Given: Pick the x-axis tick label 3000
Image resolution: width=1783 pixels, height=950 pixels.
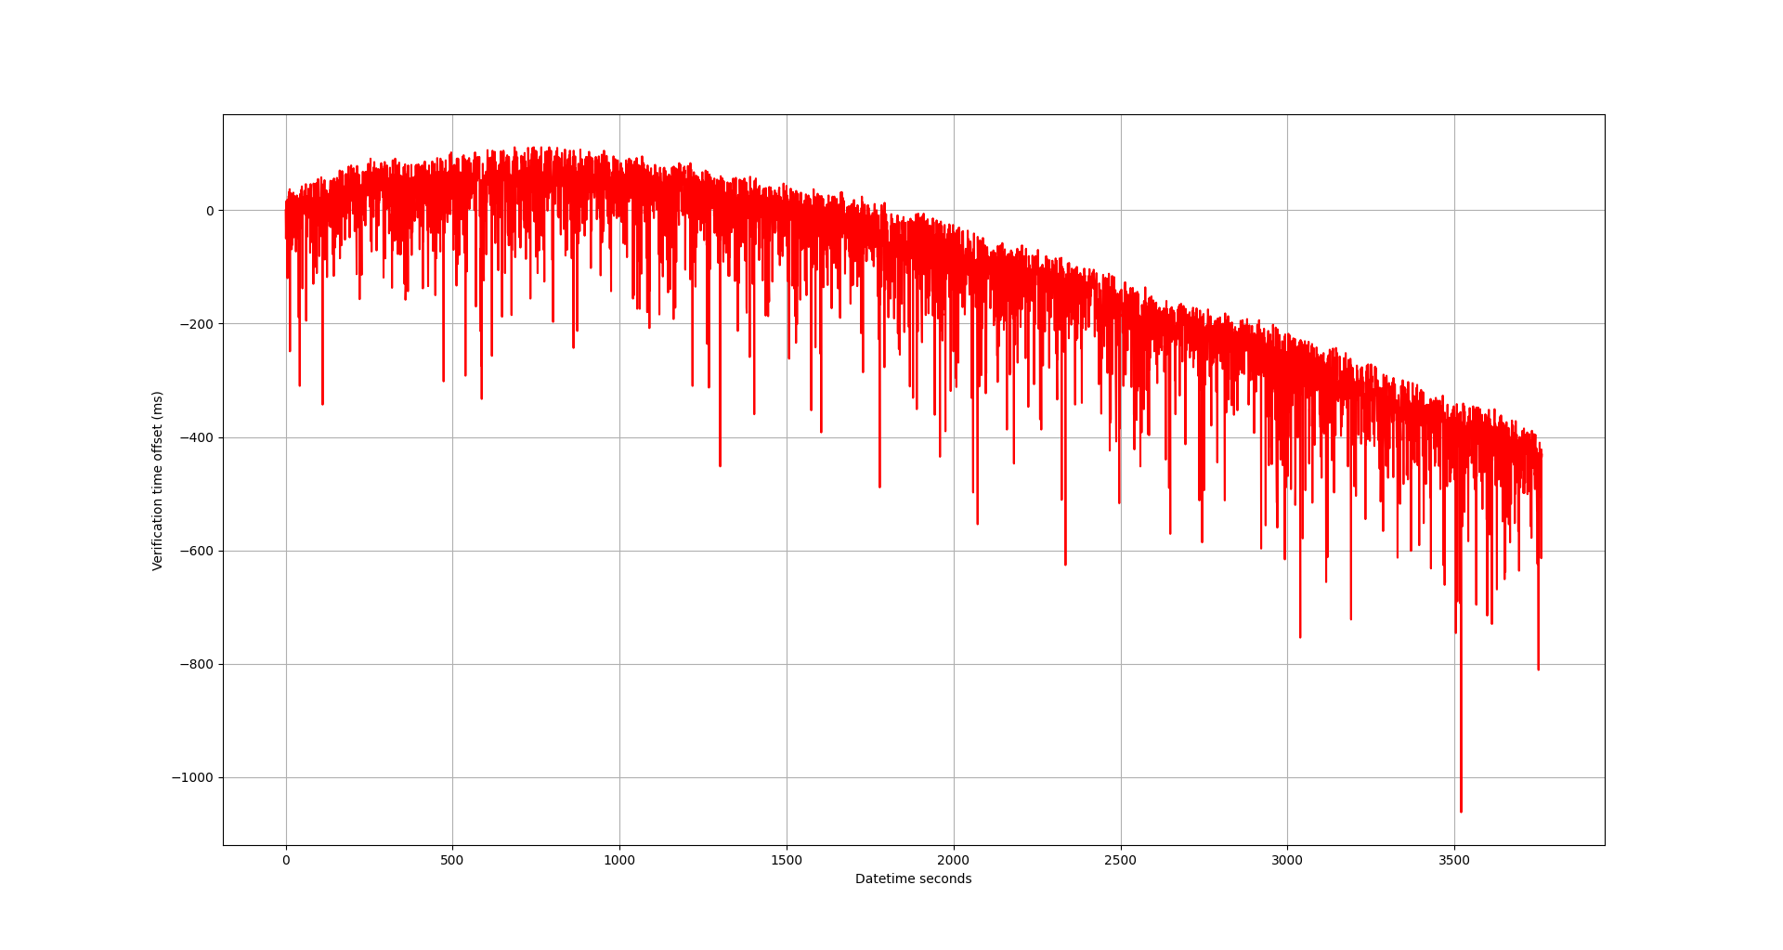Looking at the screenshot, I should click(1287, 860).
